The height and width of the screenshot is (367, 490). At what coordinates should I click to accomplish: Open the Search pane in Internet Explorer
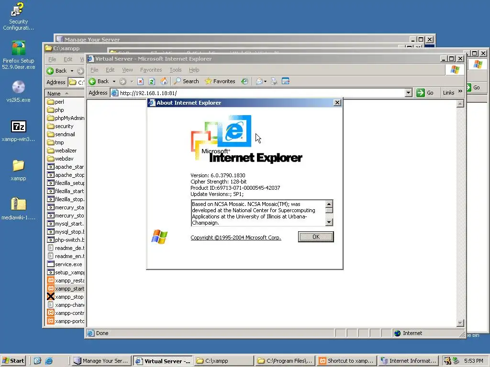[x=187, y=81]
